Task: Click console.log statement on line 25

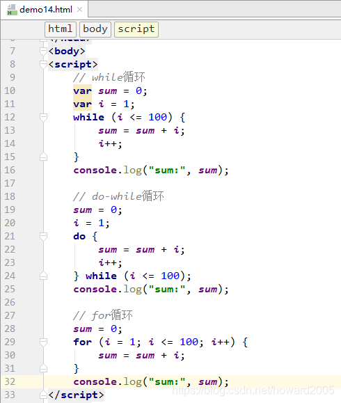Action: (x=151, y=290)
